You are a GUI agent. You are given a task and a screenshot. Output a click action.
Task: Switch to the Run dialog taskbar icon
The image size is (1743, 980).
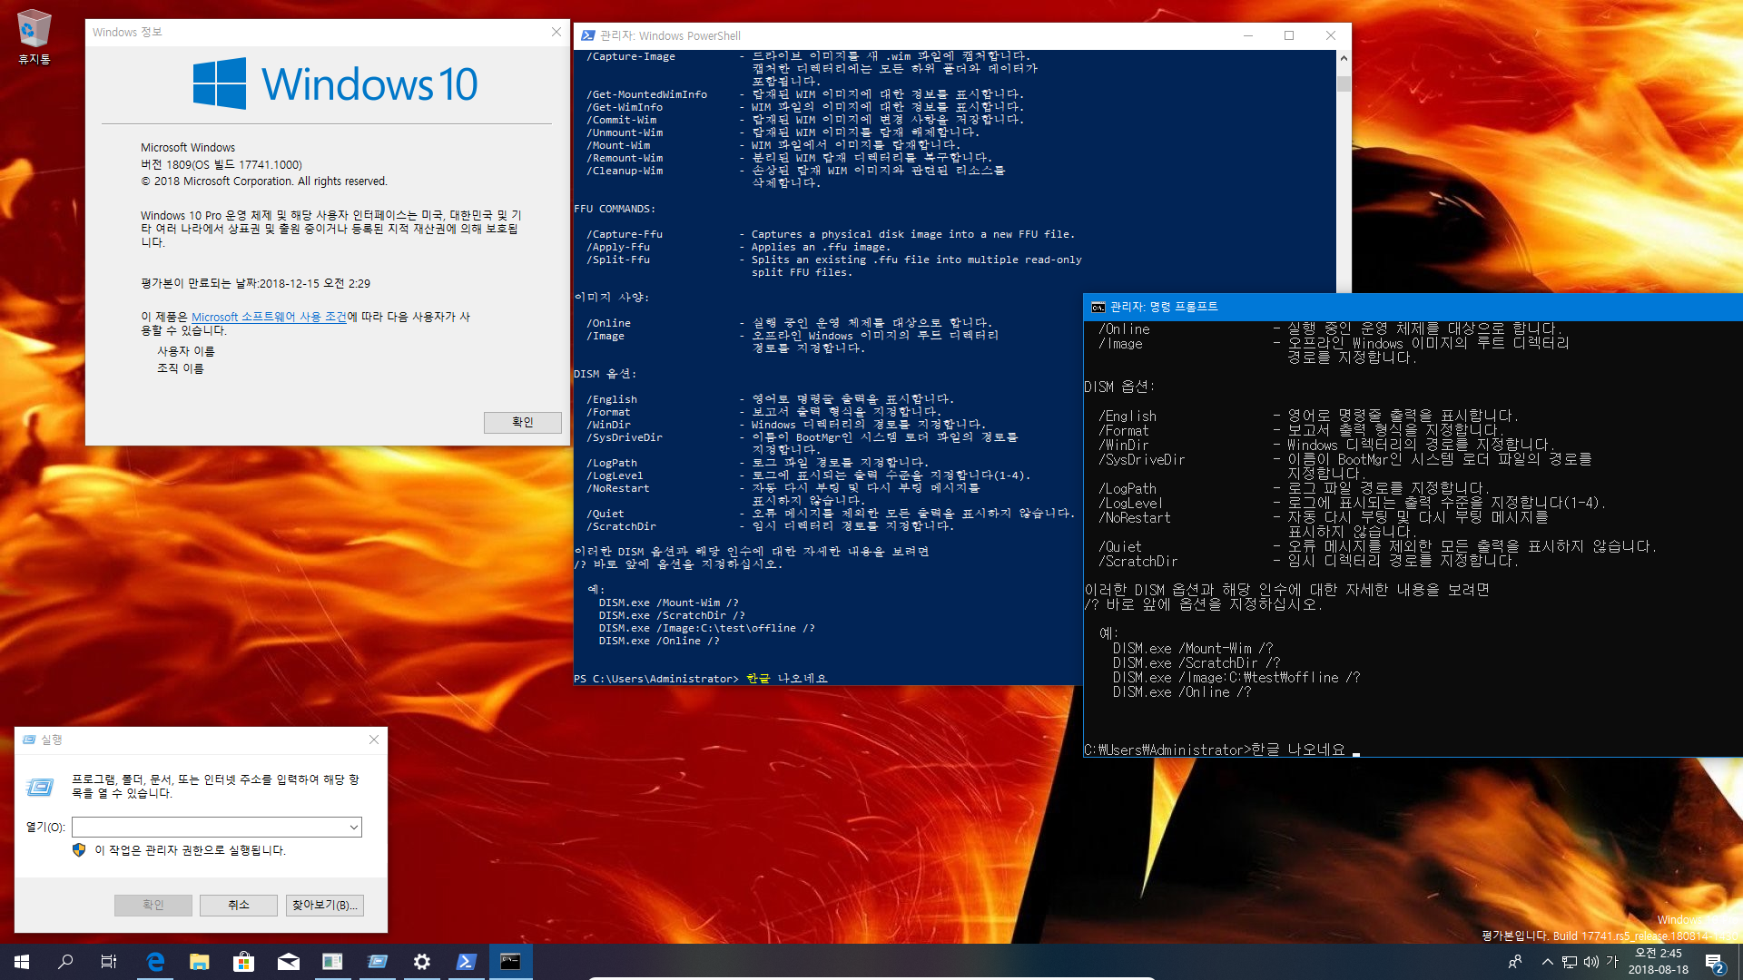(378, 962)
